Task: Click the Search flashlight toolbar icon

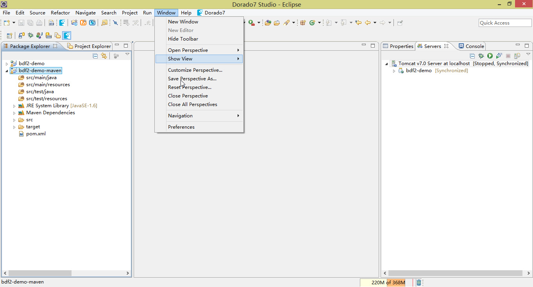Action: [x=286, y=23]
